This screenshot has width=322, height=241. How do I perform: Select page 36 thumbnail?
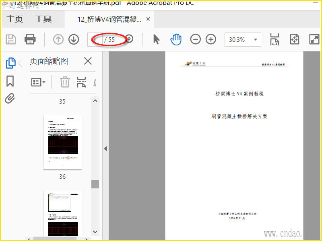(63, 143)
